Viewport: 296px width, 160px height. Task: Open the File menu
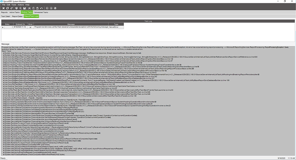(3, 5)
